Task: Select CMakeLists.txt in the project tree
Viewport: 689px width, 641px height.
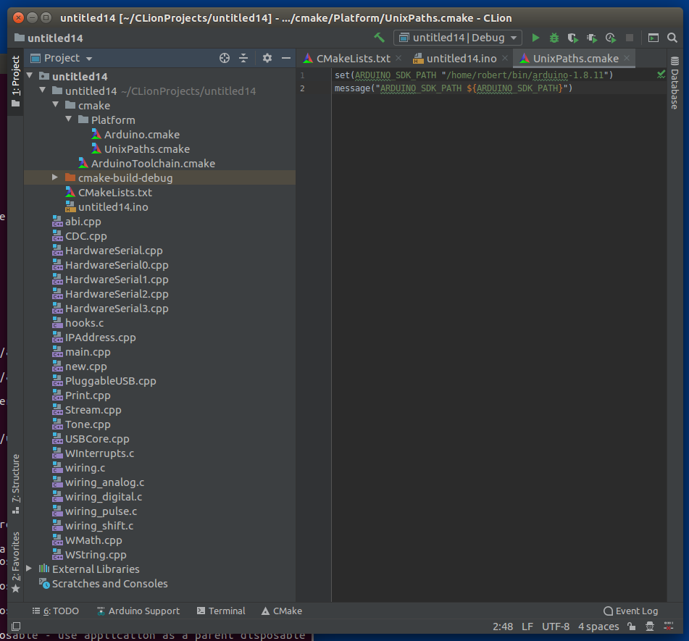Action: coord(115,193)
